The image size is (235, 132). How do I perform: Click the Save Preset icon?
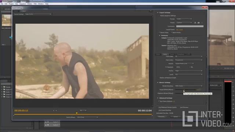pyautogui.click(x=195, y=23)
